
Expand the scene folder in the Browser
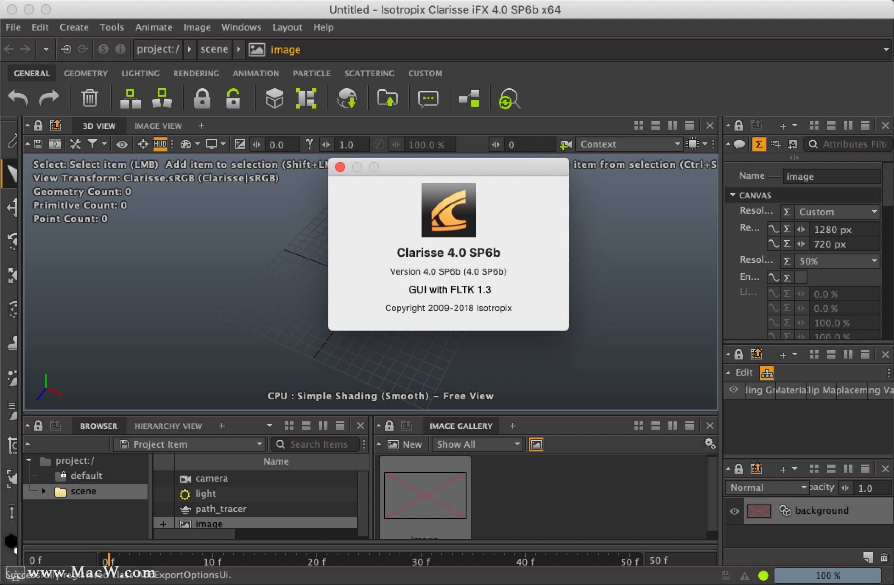[44, 491]
